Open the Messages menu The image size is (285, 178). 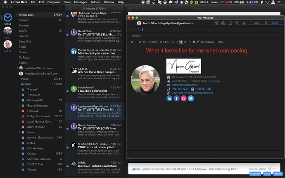(x=81, y=2)
